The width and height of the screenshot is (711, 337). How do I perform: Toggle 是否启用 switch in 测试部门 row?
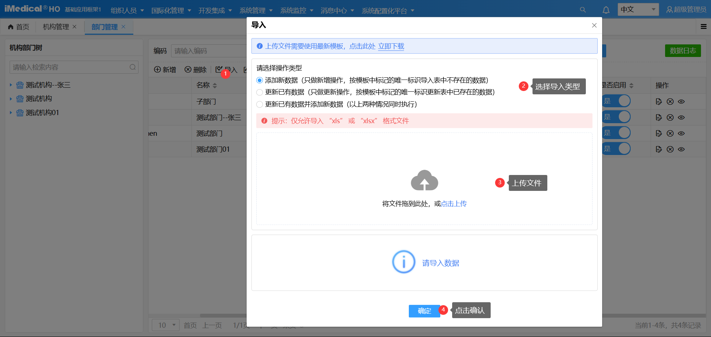(617, 133)
